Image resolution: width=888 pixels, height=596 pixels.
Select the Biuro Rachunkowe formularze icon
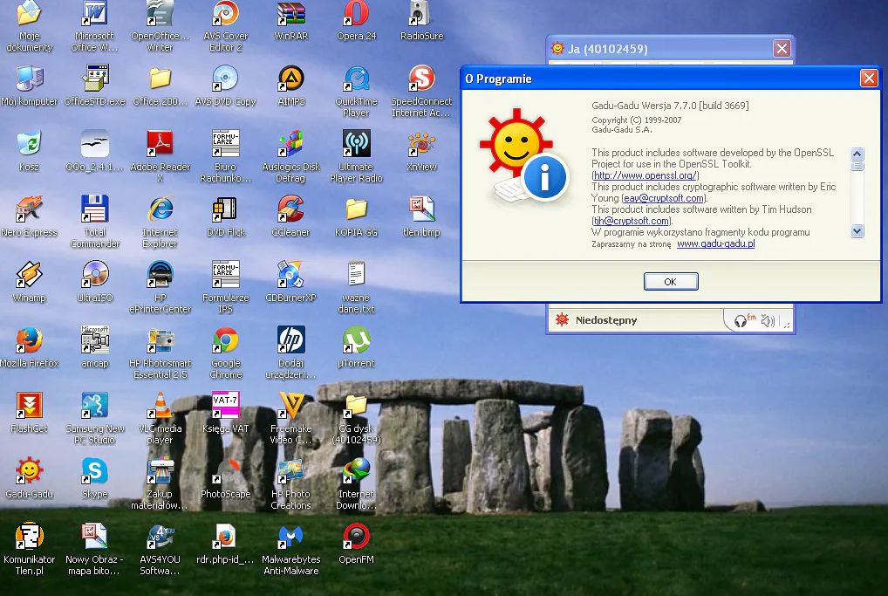(225, 156)
